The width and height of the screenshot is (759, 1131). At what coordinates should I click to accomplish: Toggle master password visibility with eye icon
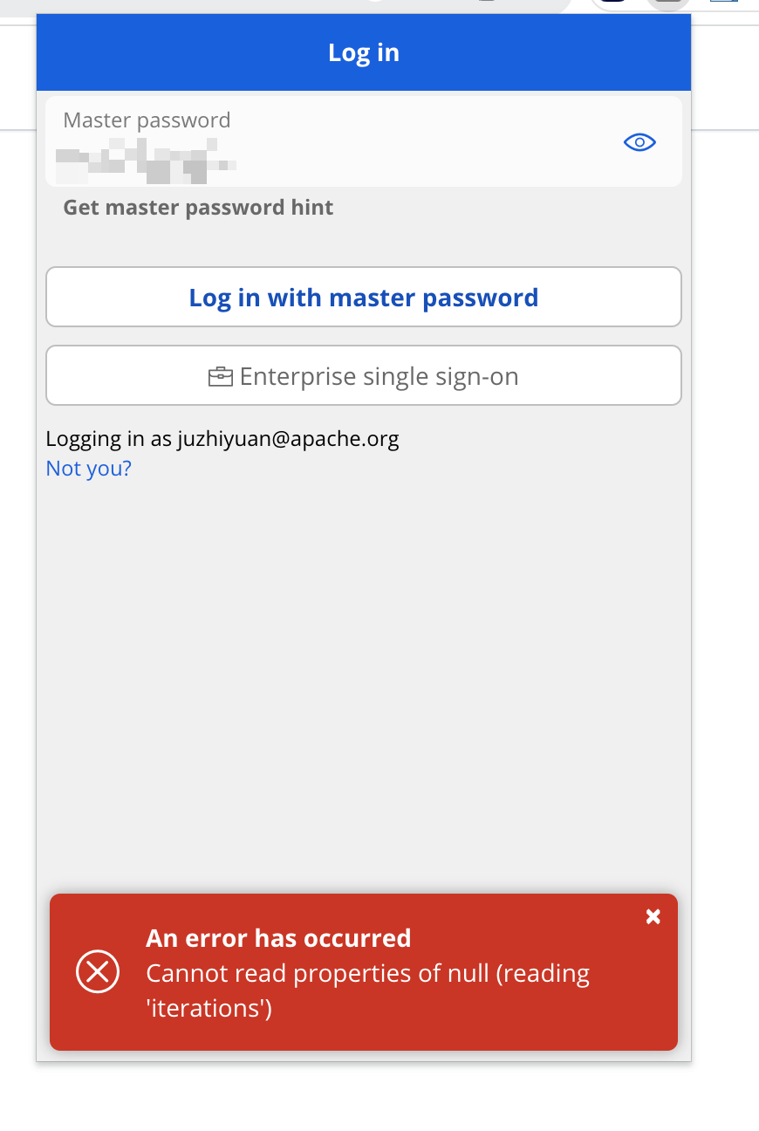639,142
